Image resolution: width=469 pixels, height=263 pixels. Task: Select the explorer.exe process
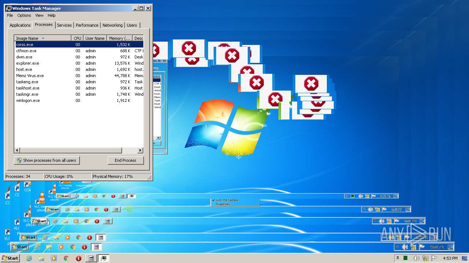79,63
